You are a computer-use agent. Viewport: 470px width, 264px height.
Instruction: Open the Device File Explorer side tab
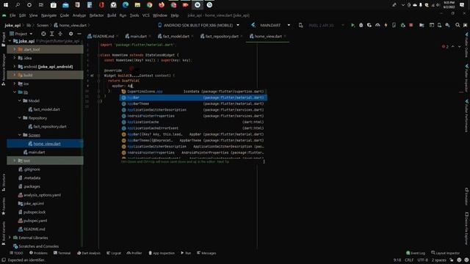coord(467,229)
